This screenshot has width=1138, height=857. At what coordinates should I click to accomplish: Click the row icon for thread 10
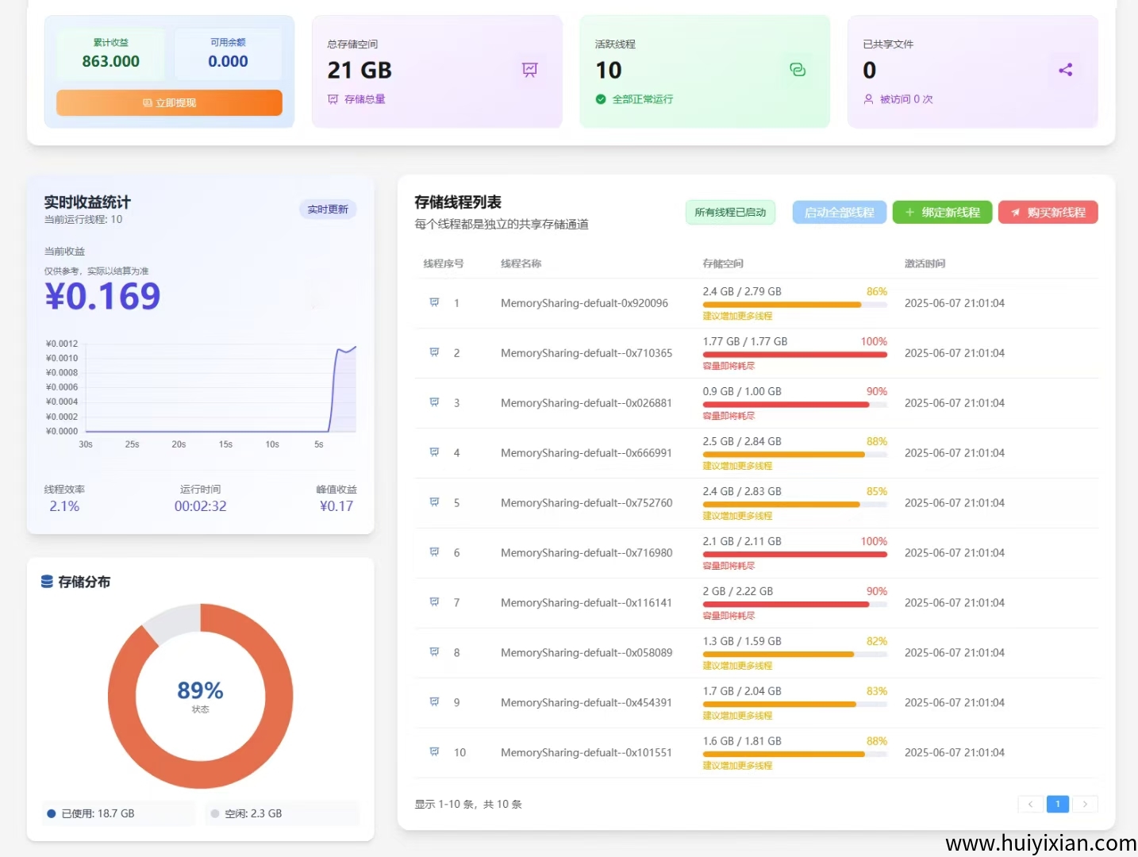434,751
